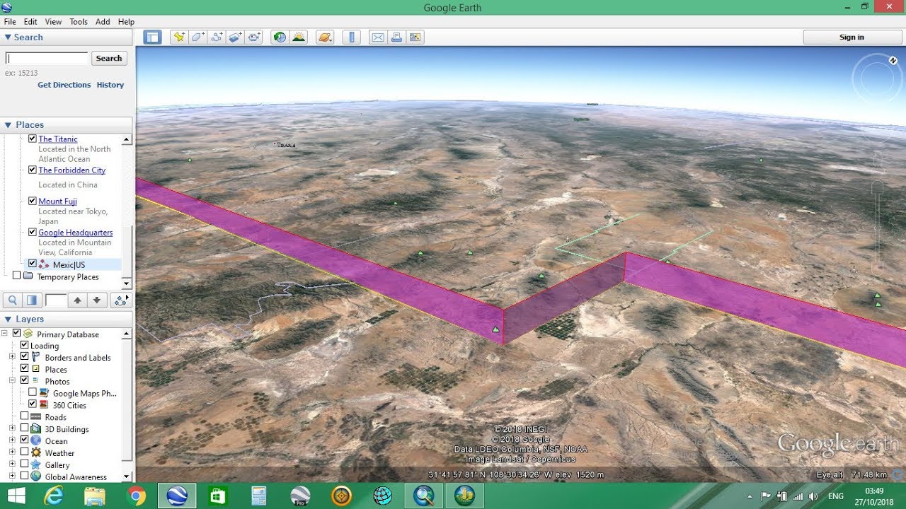
Task: Expand the Borders and Labels node
Action: tap(12, 357)
